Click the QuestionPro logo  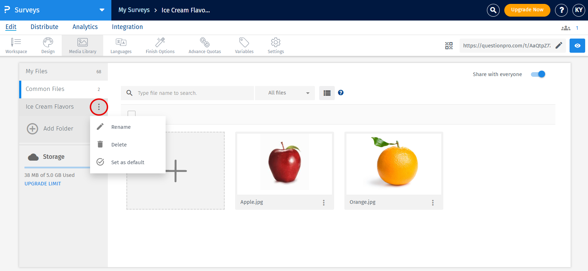[7, 10]
